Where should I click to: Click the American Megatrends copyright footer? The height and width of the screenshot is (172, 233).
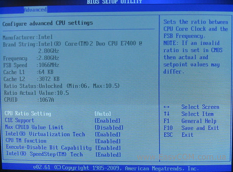coord(116,168)
